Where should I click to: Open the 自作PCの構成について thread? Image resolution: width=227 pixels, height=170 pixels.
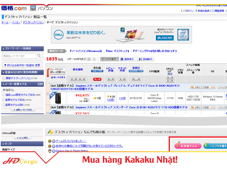point(90,146)
